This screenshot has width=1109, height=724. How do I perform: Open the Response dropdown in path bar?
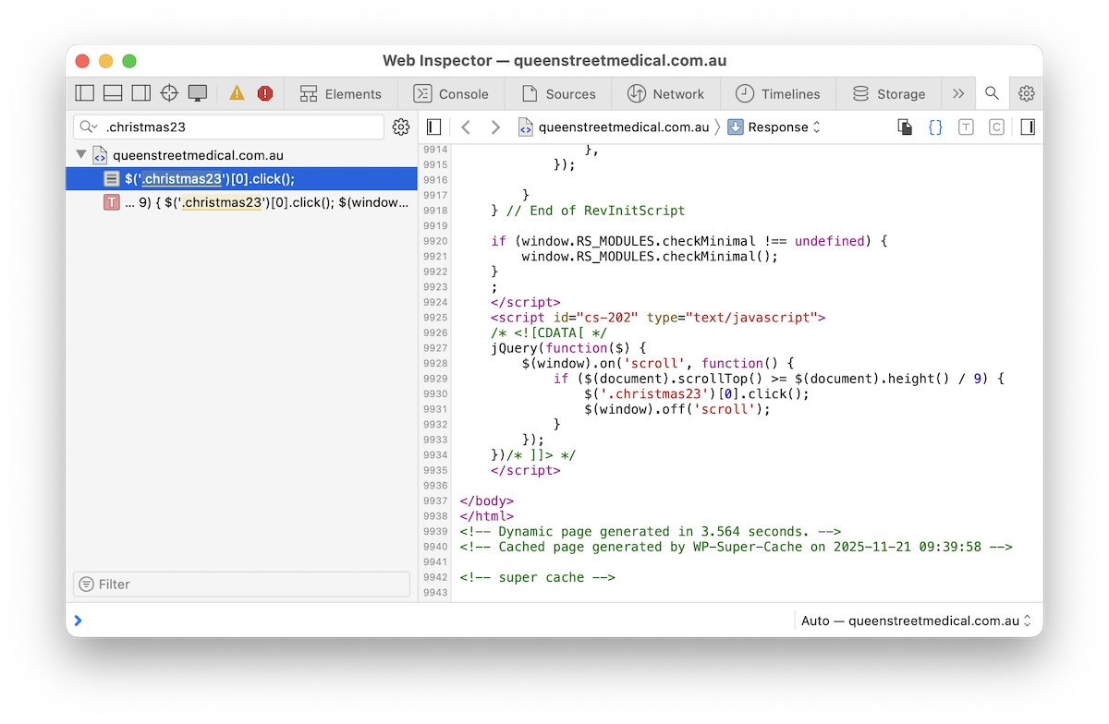pos(774,127)
